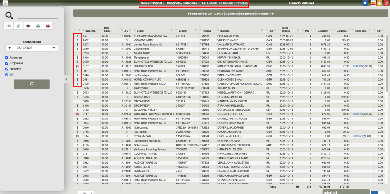390x194 pixels.
Task: Click the table's vertical scrollbar
Action: [x=387, y=76]
